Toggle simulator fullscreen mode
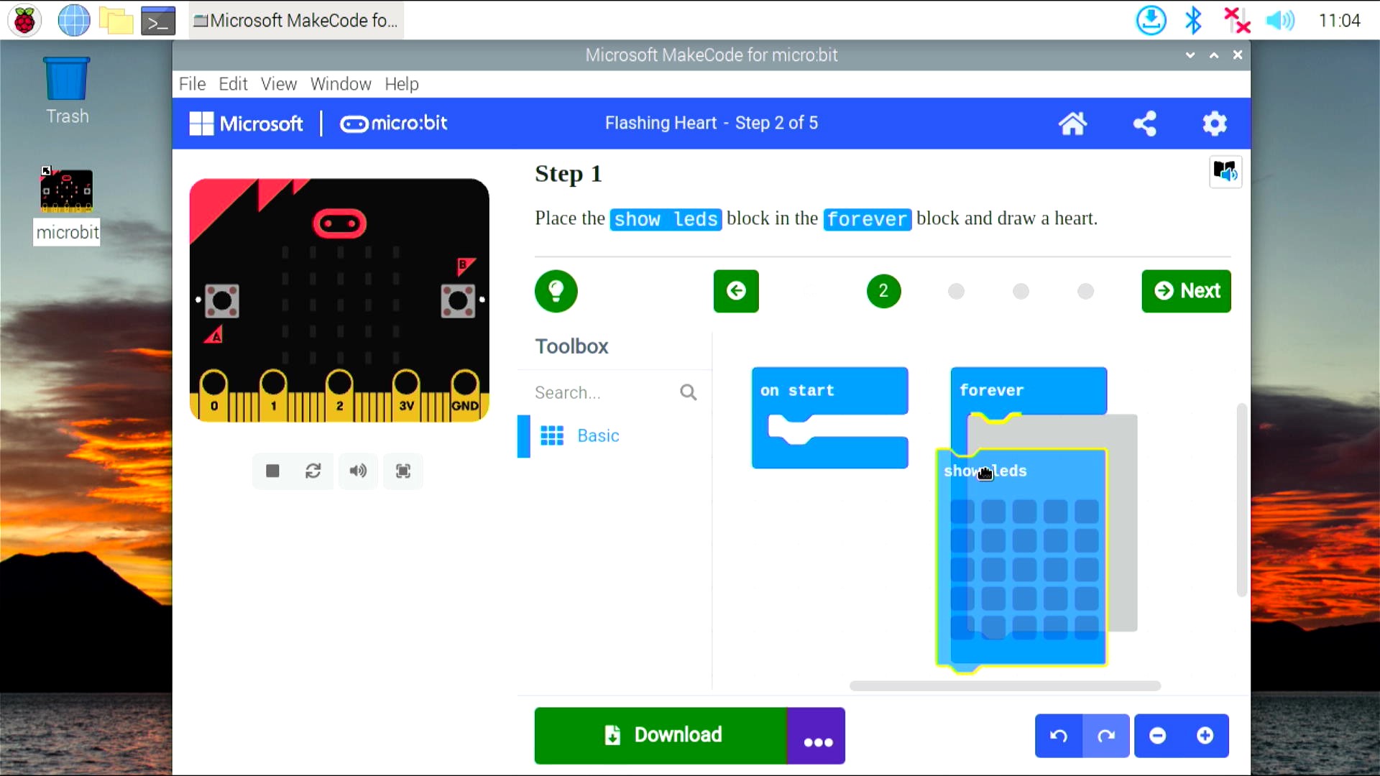The height and width of the screenshot is (776, 1380). (x=403, y=471)
